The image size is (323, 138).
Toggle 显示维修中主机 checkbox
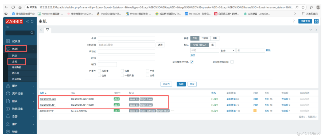tap(192, 62)
